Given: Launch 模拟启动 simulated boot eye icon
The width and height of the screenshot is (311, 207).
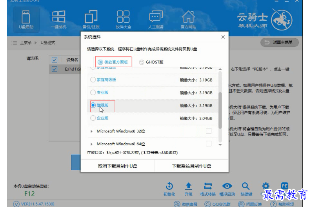Looking at the screenshot, I should (227, 186).
